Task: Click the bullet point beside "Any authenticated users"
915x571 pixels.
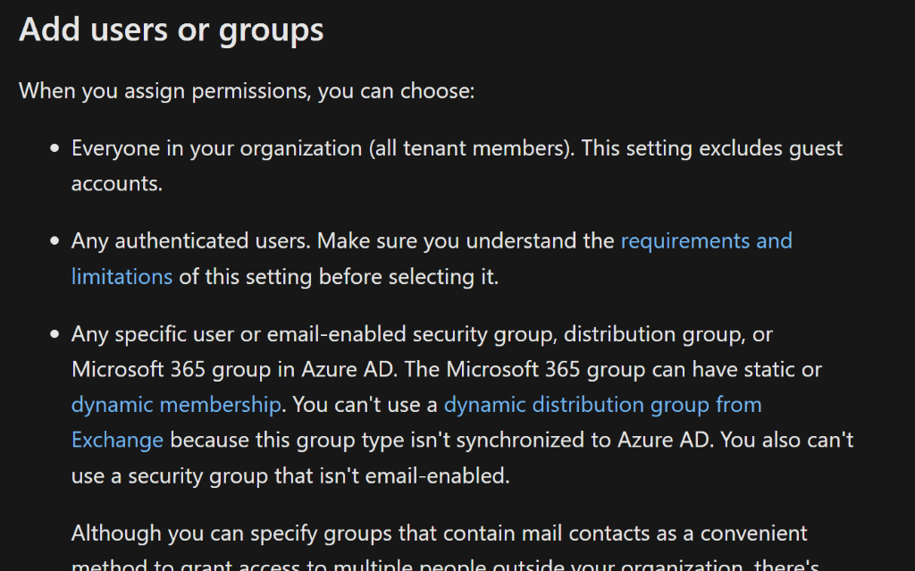Action: (x=55, y=242)
